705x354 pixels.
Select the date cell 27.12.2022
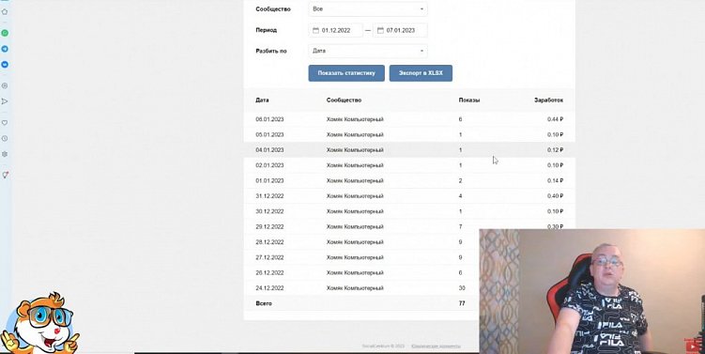(269, 257)
